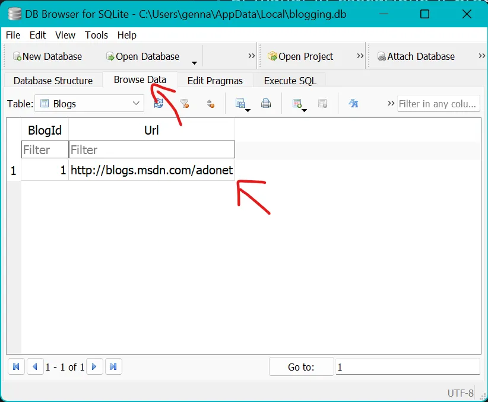Focus the Go to record number field
488x402 pixels.
point(408,367)
